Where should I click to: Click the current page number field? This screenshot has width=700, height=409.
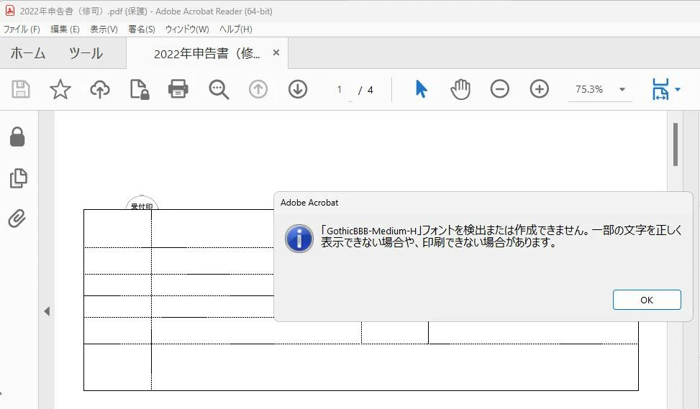340,90
